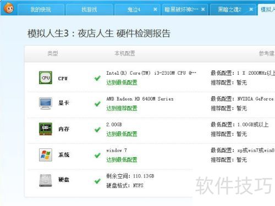Click the green checkmark in 显卡 row

[x=97, y=104]
